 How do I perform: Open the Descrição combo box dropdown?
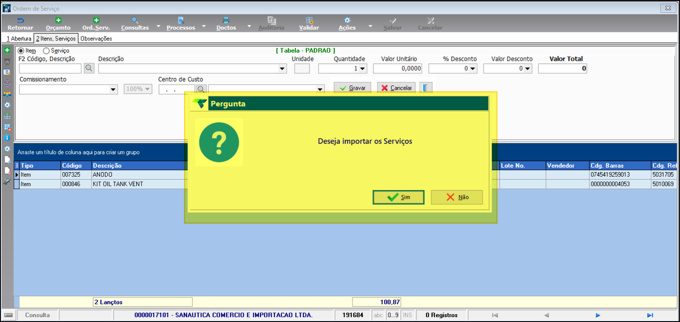click(282, 69)
